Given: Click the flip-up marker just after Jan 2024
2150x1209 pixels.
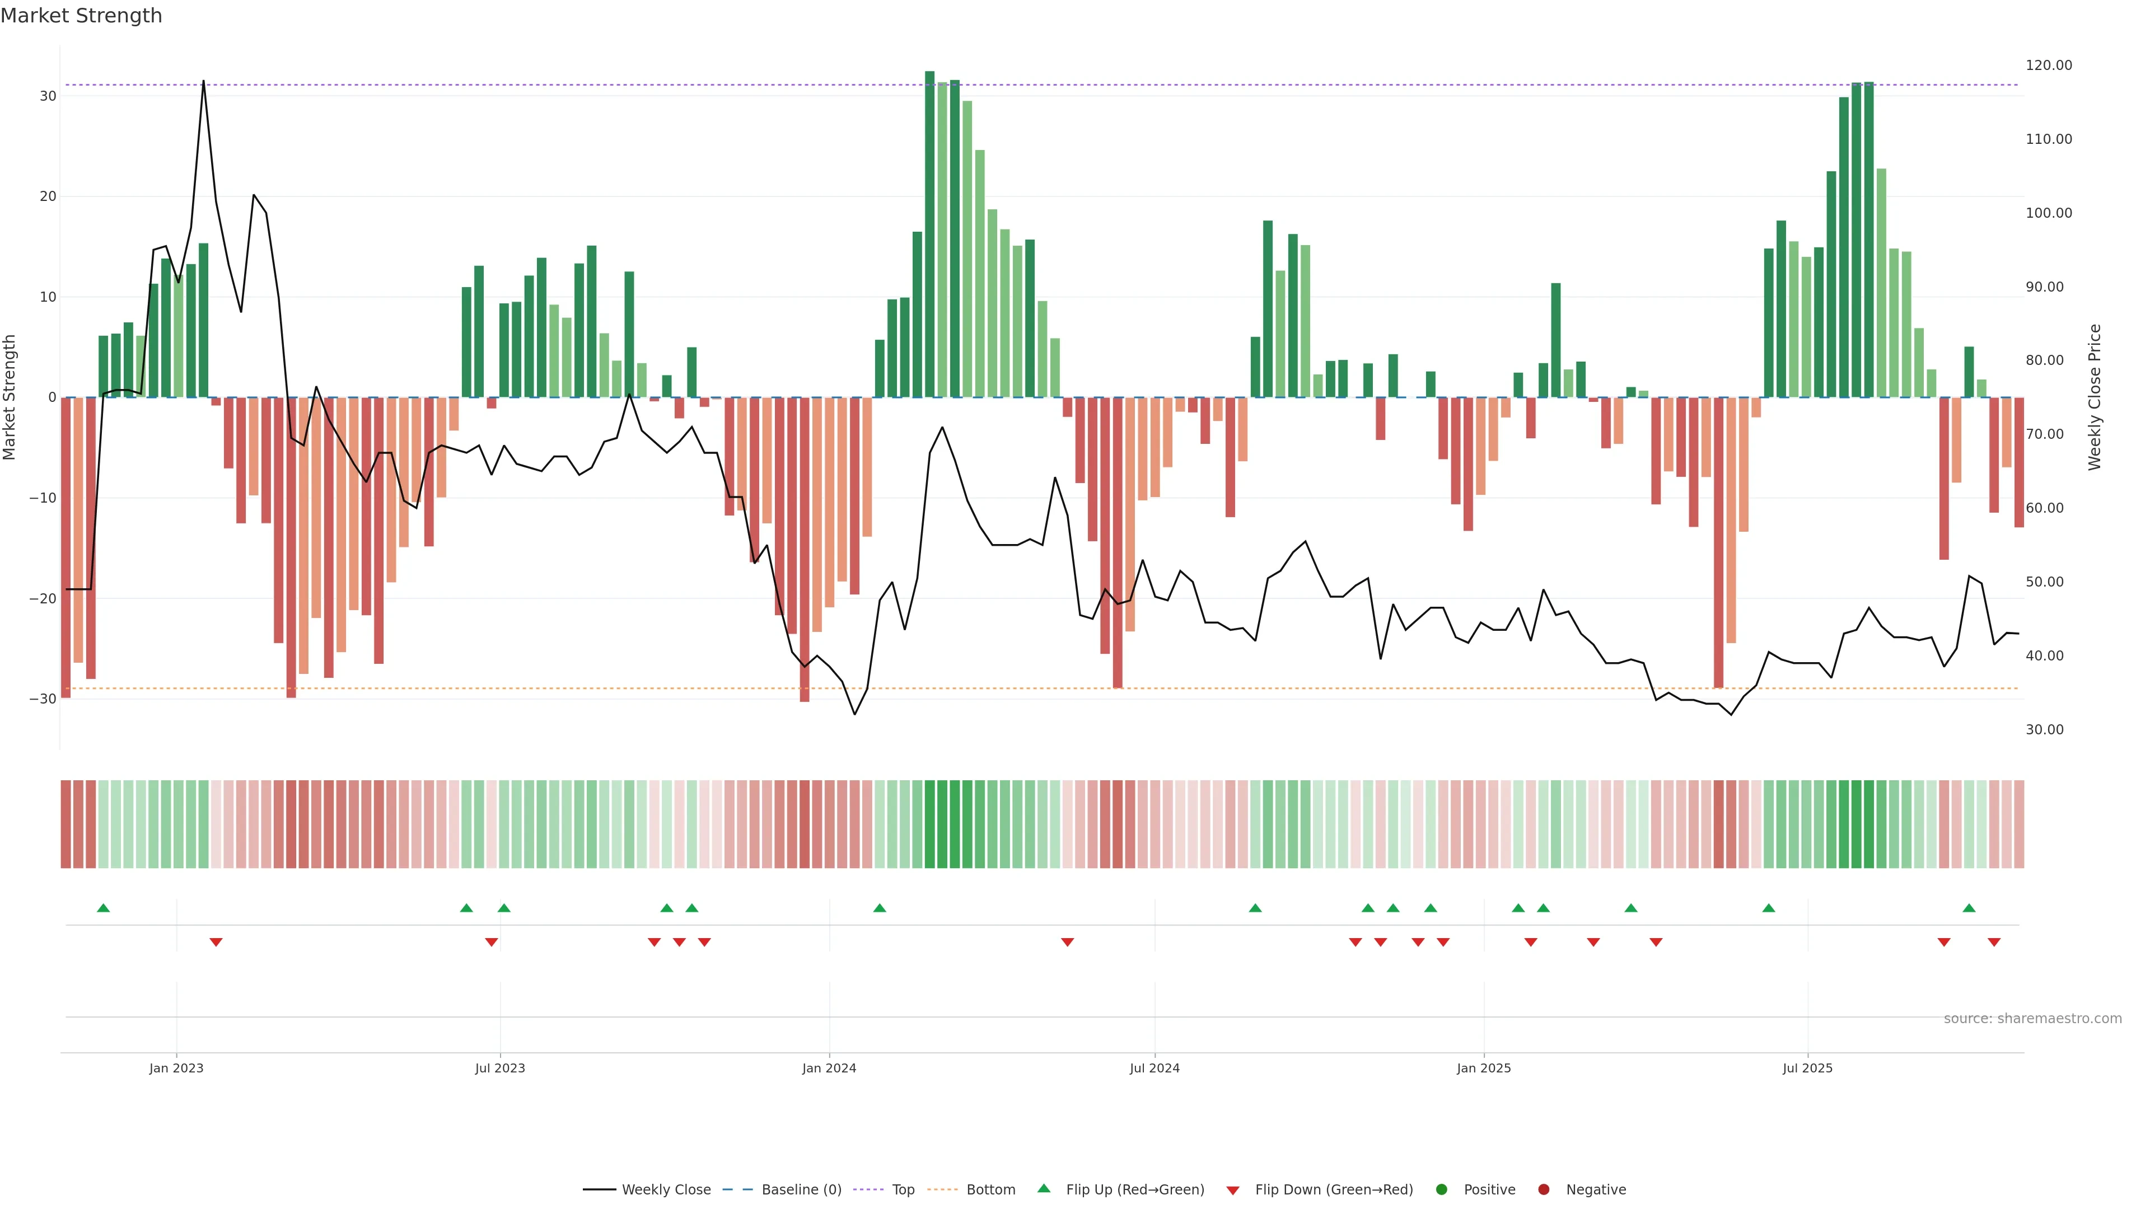Looking at the screenshot, I should tap(880, 908).
